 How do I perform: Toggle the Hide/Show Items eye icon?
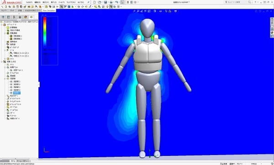160,11
